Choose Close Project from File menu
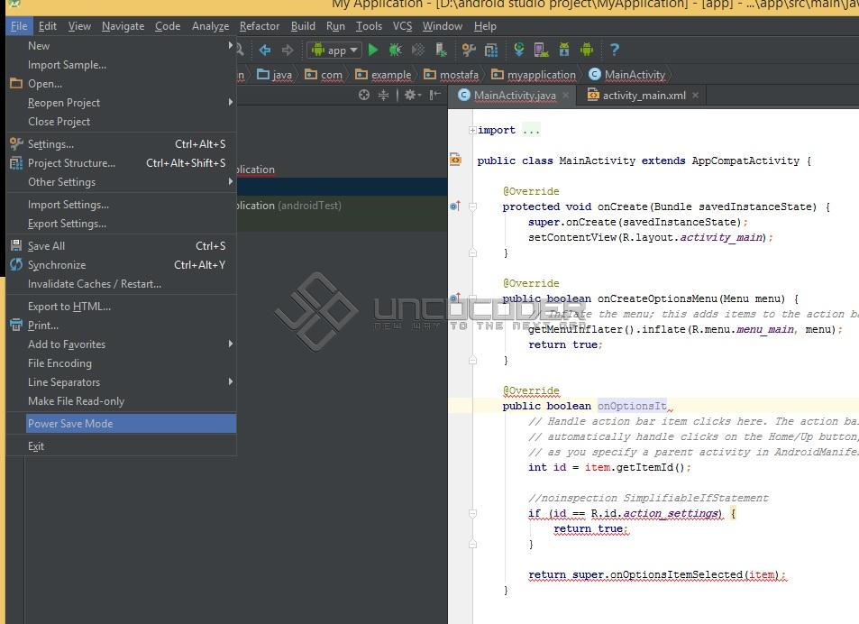859x624 pixels. [121, 122]
